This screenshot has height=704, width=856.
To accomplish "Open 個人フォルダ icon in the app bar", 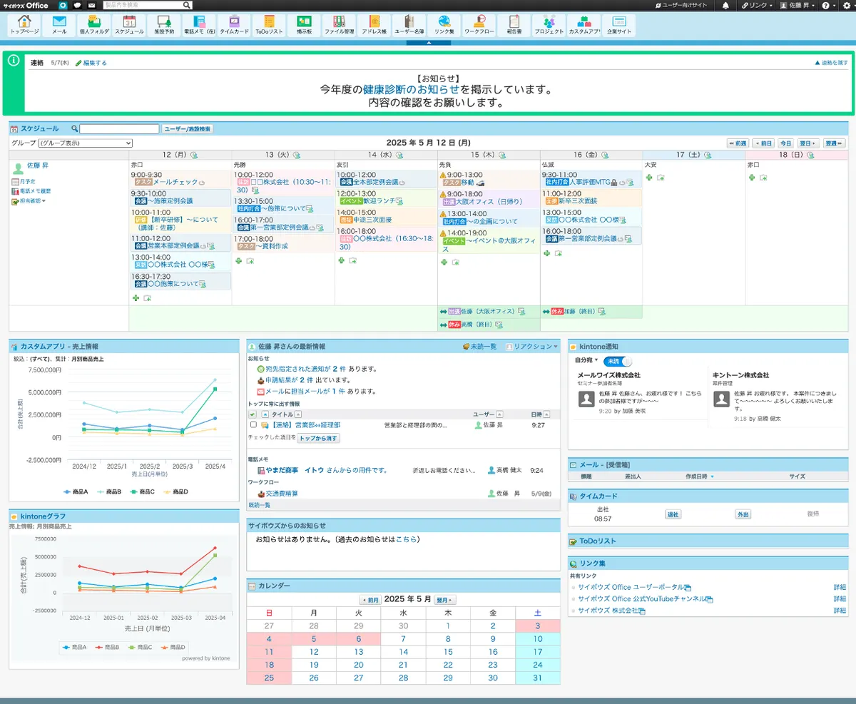I will click(x=94, y=25).
